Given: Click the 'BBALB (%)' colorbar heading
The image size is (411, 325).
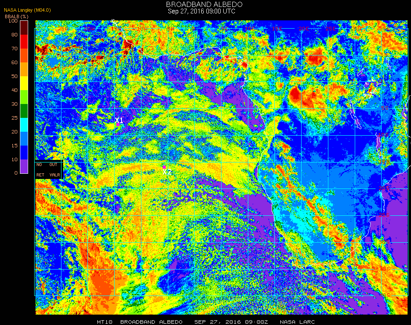Looking at the screenshot, I should tap(16, 16).
